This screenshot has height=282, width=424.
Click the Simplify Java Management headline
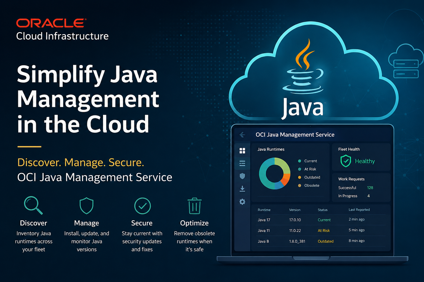88,99
